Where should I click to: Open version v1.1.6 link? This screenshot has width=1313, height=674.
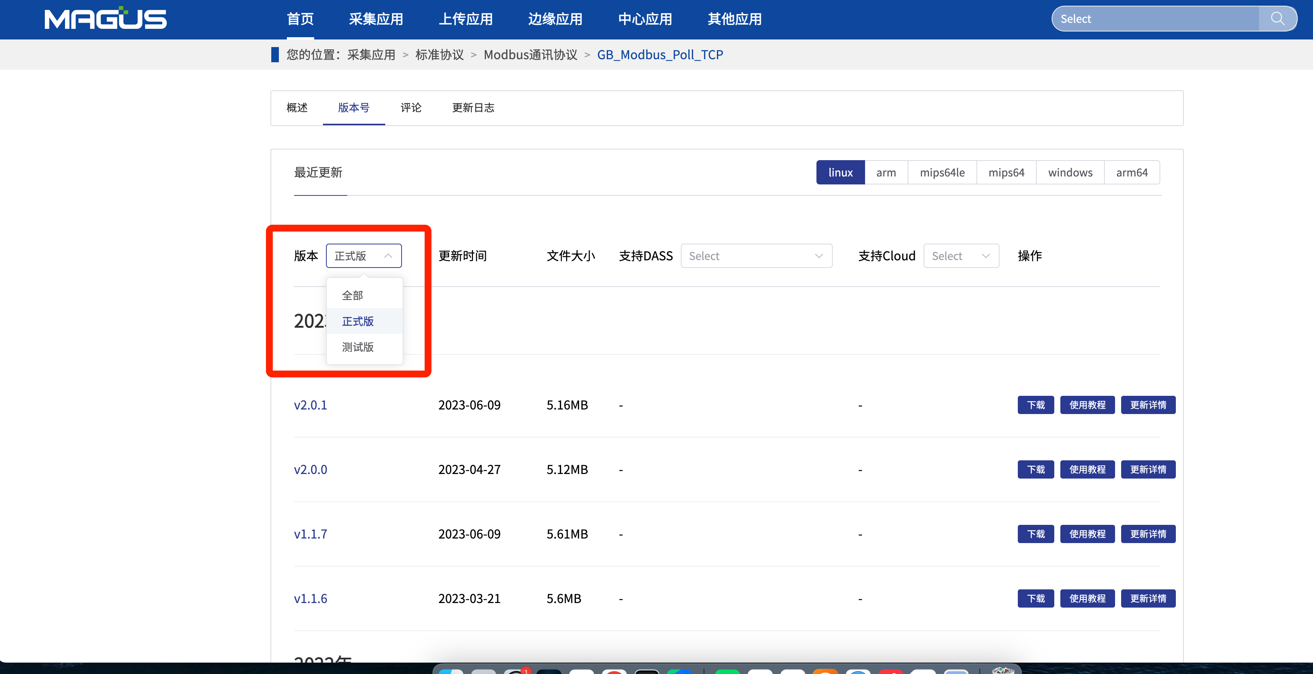[x=310, y=598]
